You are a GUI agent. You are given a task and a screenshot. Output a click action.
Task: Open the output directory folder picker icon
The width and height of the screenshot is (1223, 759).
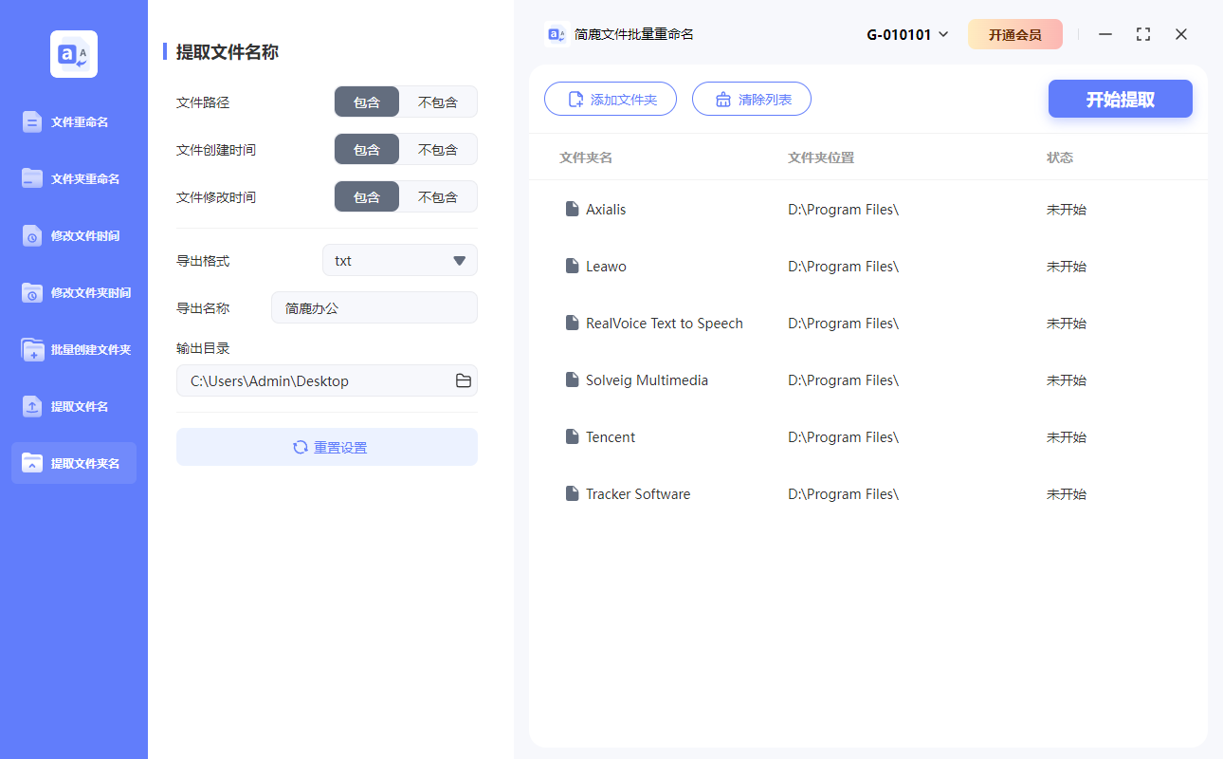pyautogui.click(x=464, y=380)
